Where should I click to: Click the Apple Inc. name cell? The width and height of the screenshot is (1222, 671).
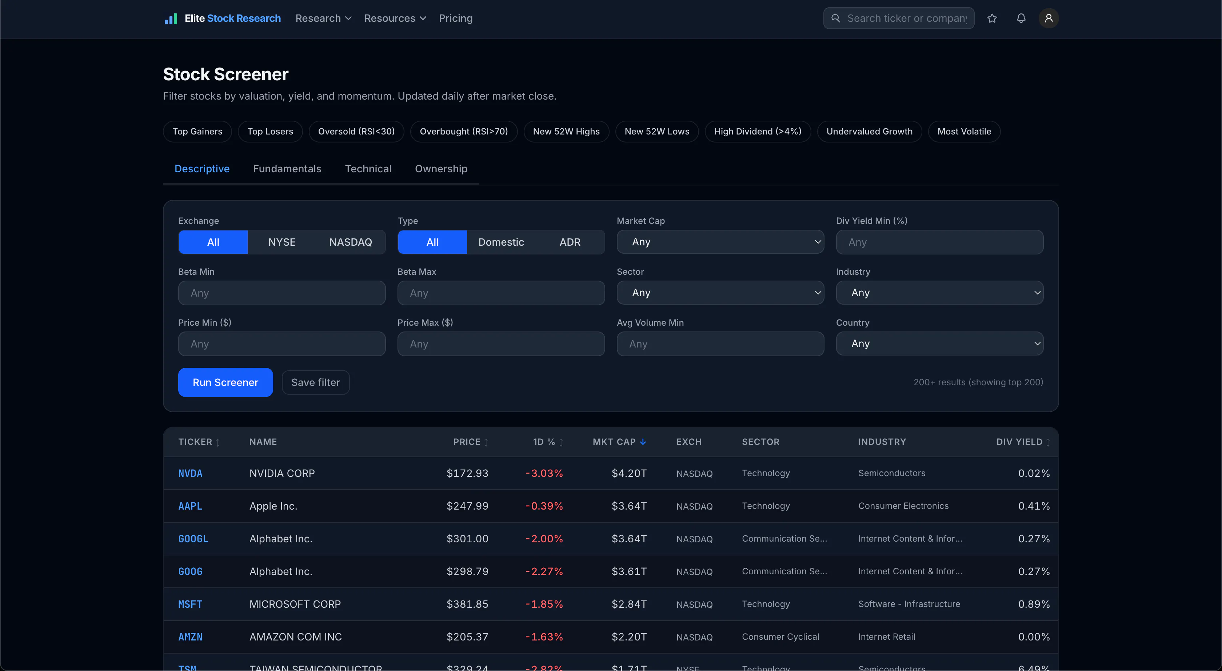[273, 506]
